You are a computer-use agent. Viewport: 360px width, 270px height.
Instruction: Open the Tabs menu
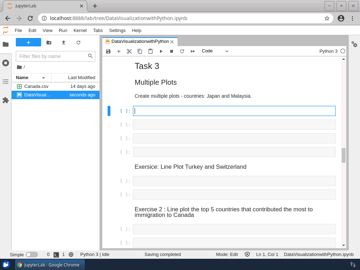pyautogui.click(x=98, y=31)
